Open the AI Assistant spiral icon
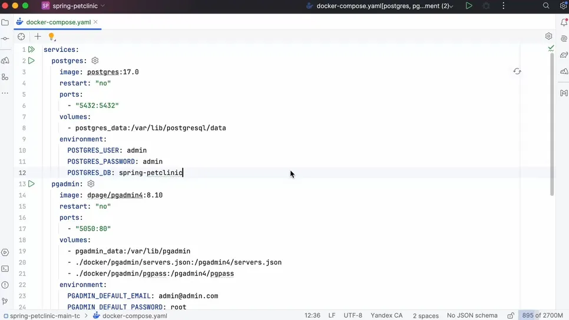This screenshot has height=320, width=569. pos(564,38)
